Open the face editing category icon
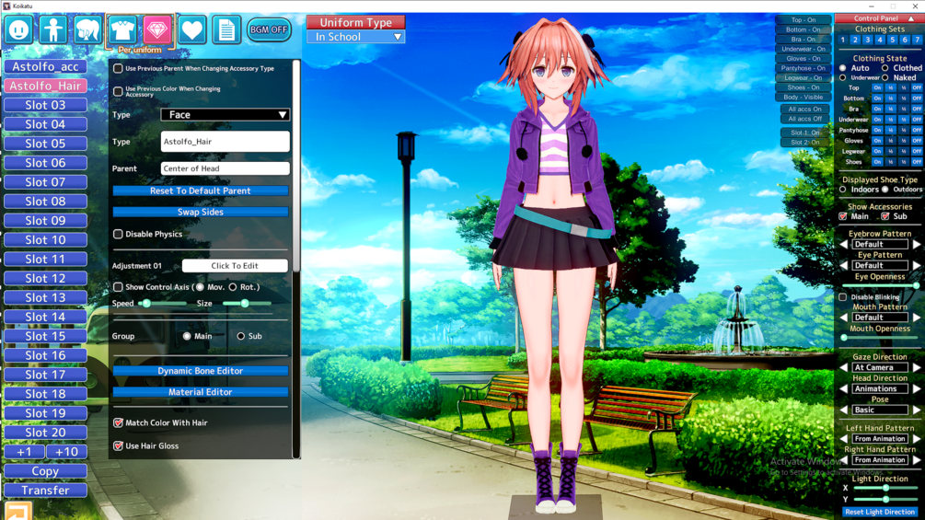Viewport: 925px width, 520px height. point(18,29)
